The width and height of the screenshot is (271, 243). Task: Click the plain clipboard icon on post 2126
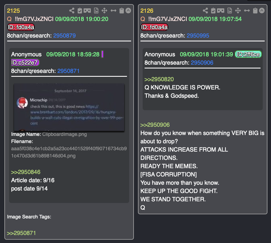(255, 10)
